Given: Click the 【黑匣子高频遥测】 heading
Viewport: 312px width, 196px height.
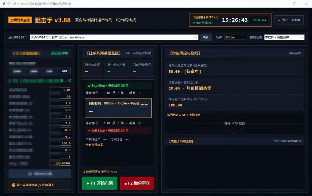Looking at the screenshot, I should click(181, 141).
